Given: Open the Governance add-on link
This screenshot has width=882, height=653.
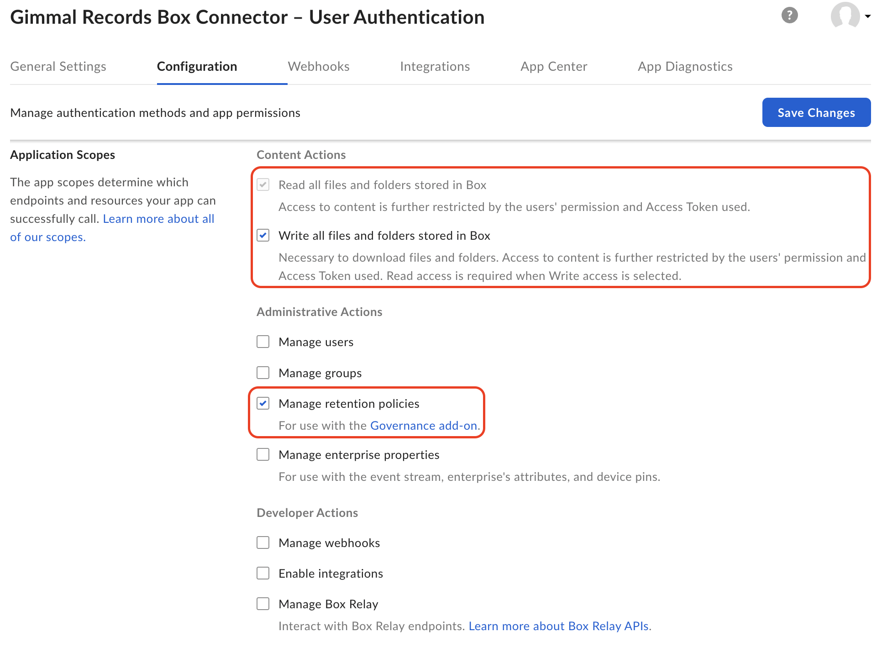Looking at the screenshot, I should 424,426.
